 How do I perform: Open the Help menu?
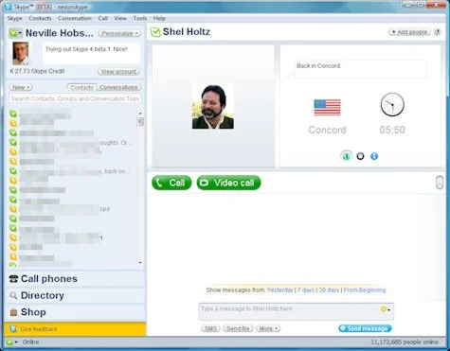tap(159, 18)
